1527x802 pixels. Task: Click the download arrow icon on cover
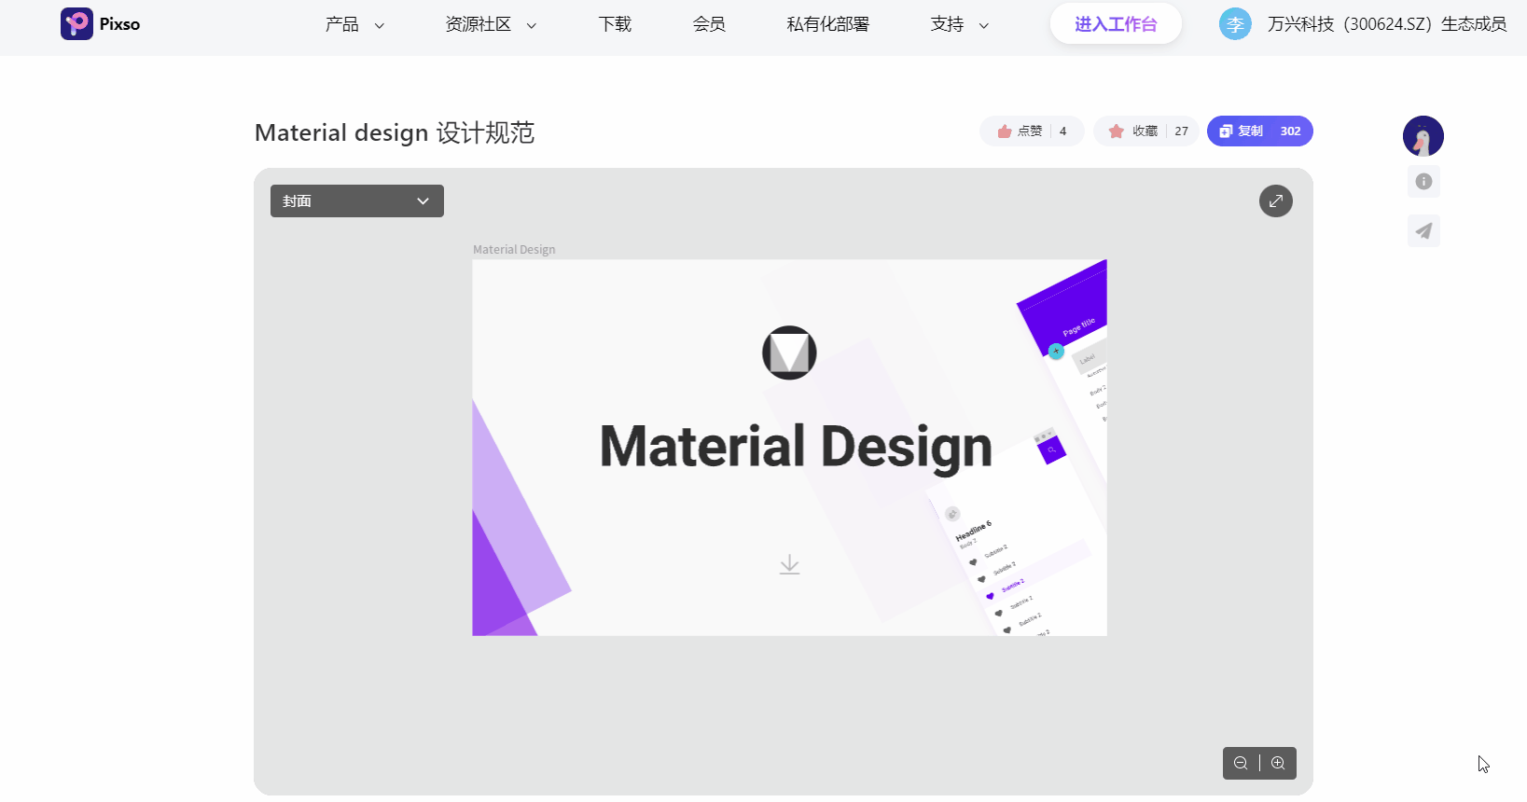(x=790, y=565)
